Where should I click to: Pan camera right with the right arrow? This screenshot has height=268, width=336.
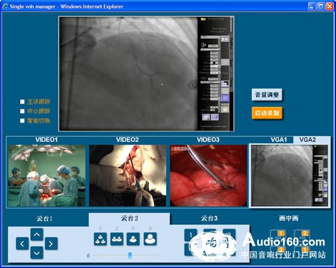coord(51,244)
